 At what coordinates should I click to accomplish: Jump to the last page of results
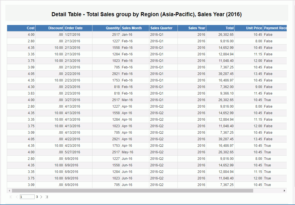pyautogui.click(x=47, y=197)
